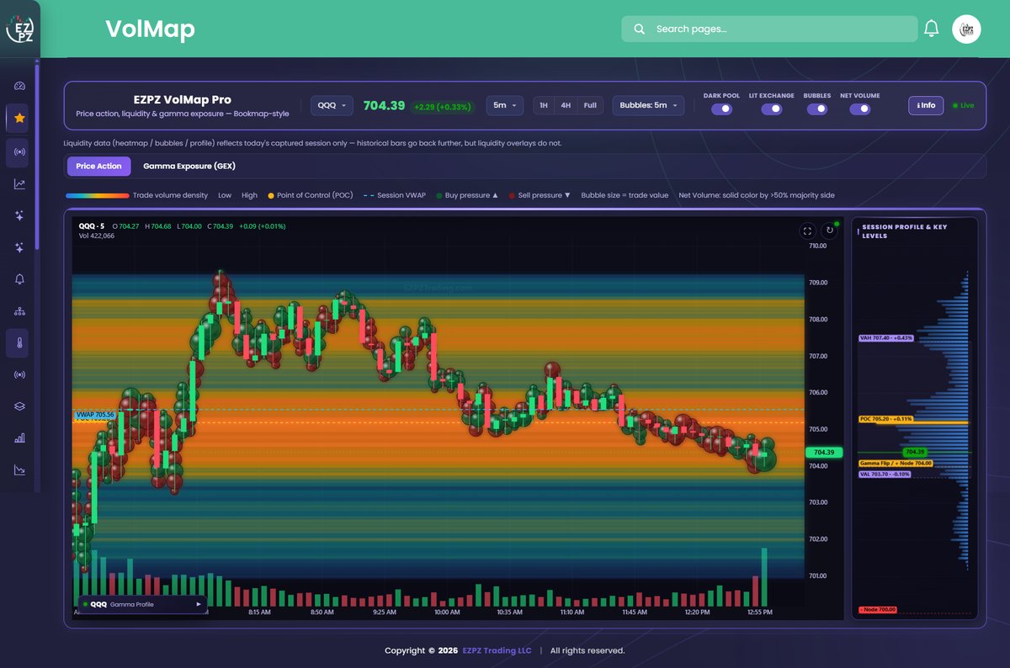1010x668 pixels.
Task: Open the bar chart sidebar icon
Action: (19, 438)
